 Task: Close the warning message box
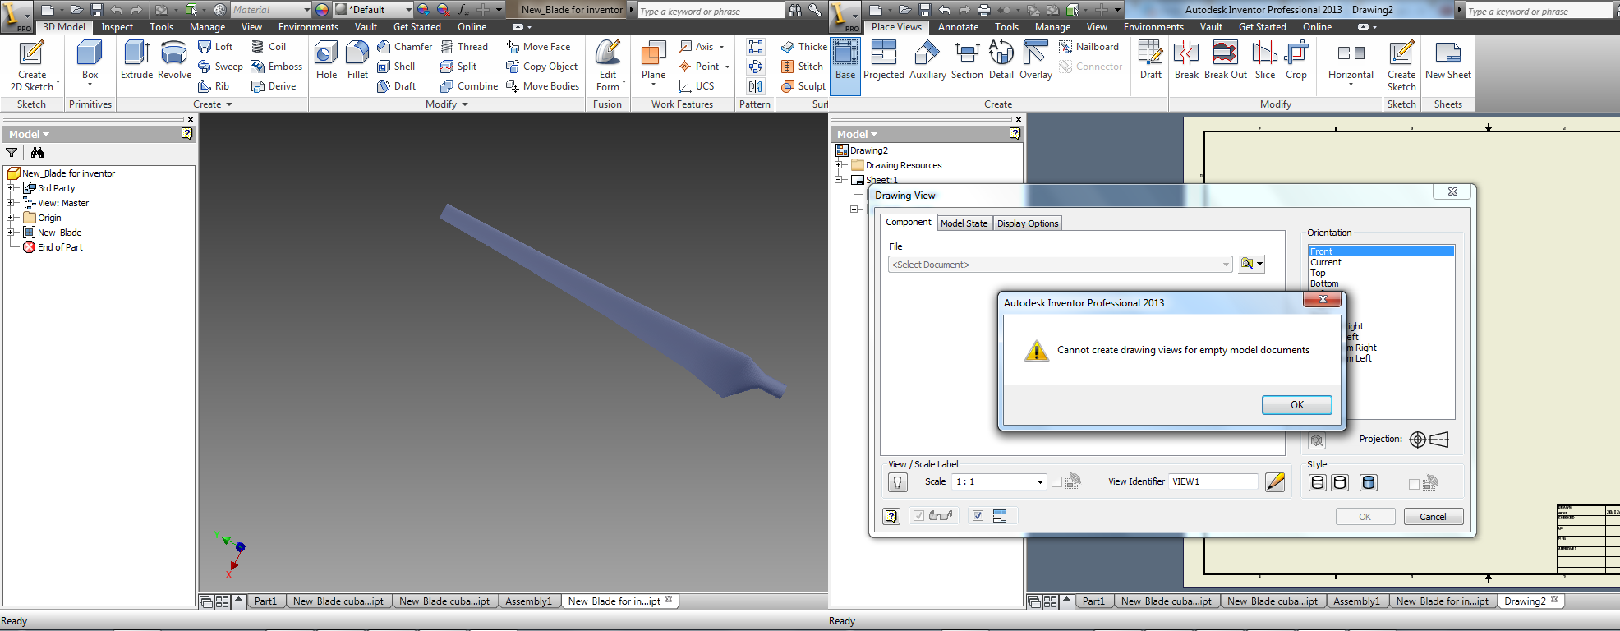pos(1323,299)
